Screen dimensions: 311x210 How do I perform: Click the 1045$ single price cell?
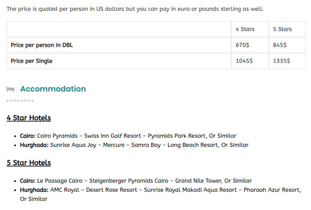coord(244,61)
